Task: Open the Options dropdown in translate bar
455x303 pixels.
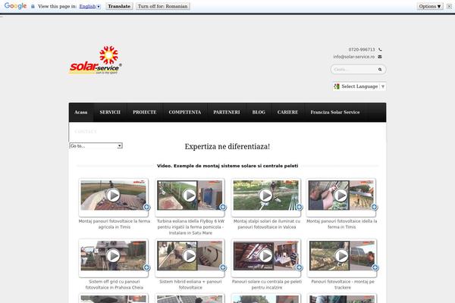Action: (x=430, y=6)
